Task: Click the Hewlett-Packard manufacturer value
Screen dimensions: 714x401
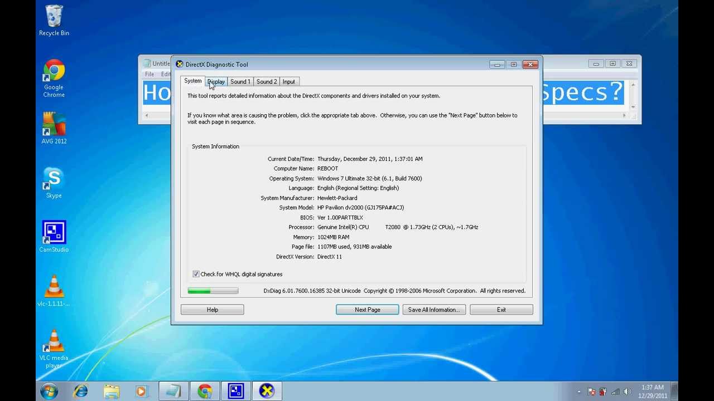Action: (337, 198)
